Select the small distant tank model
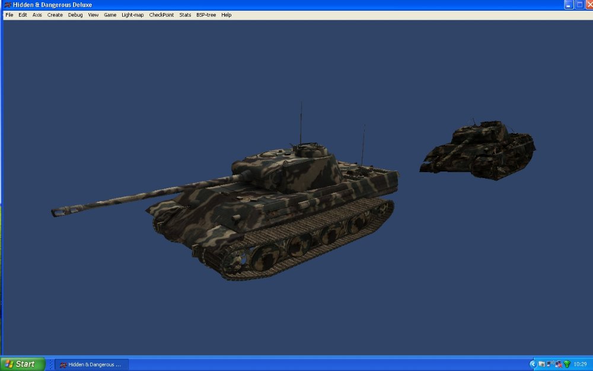 click(x=477, y=149)
